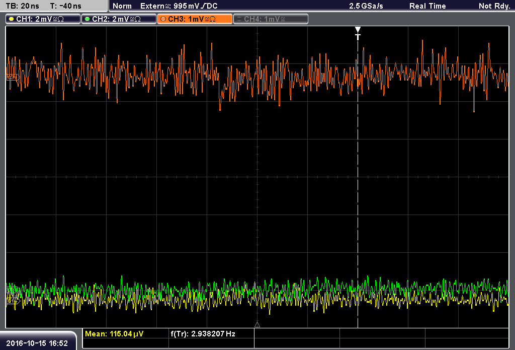Click the Not Rdy. status label
Image resolution: width=515 pixels, height=350 pixels.
click(x=494, y=6)
